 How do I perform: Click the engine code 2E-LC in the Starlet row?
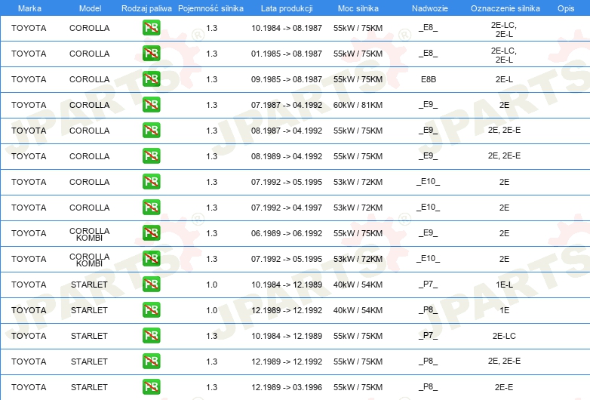tap(504, 336)
